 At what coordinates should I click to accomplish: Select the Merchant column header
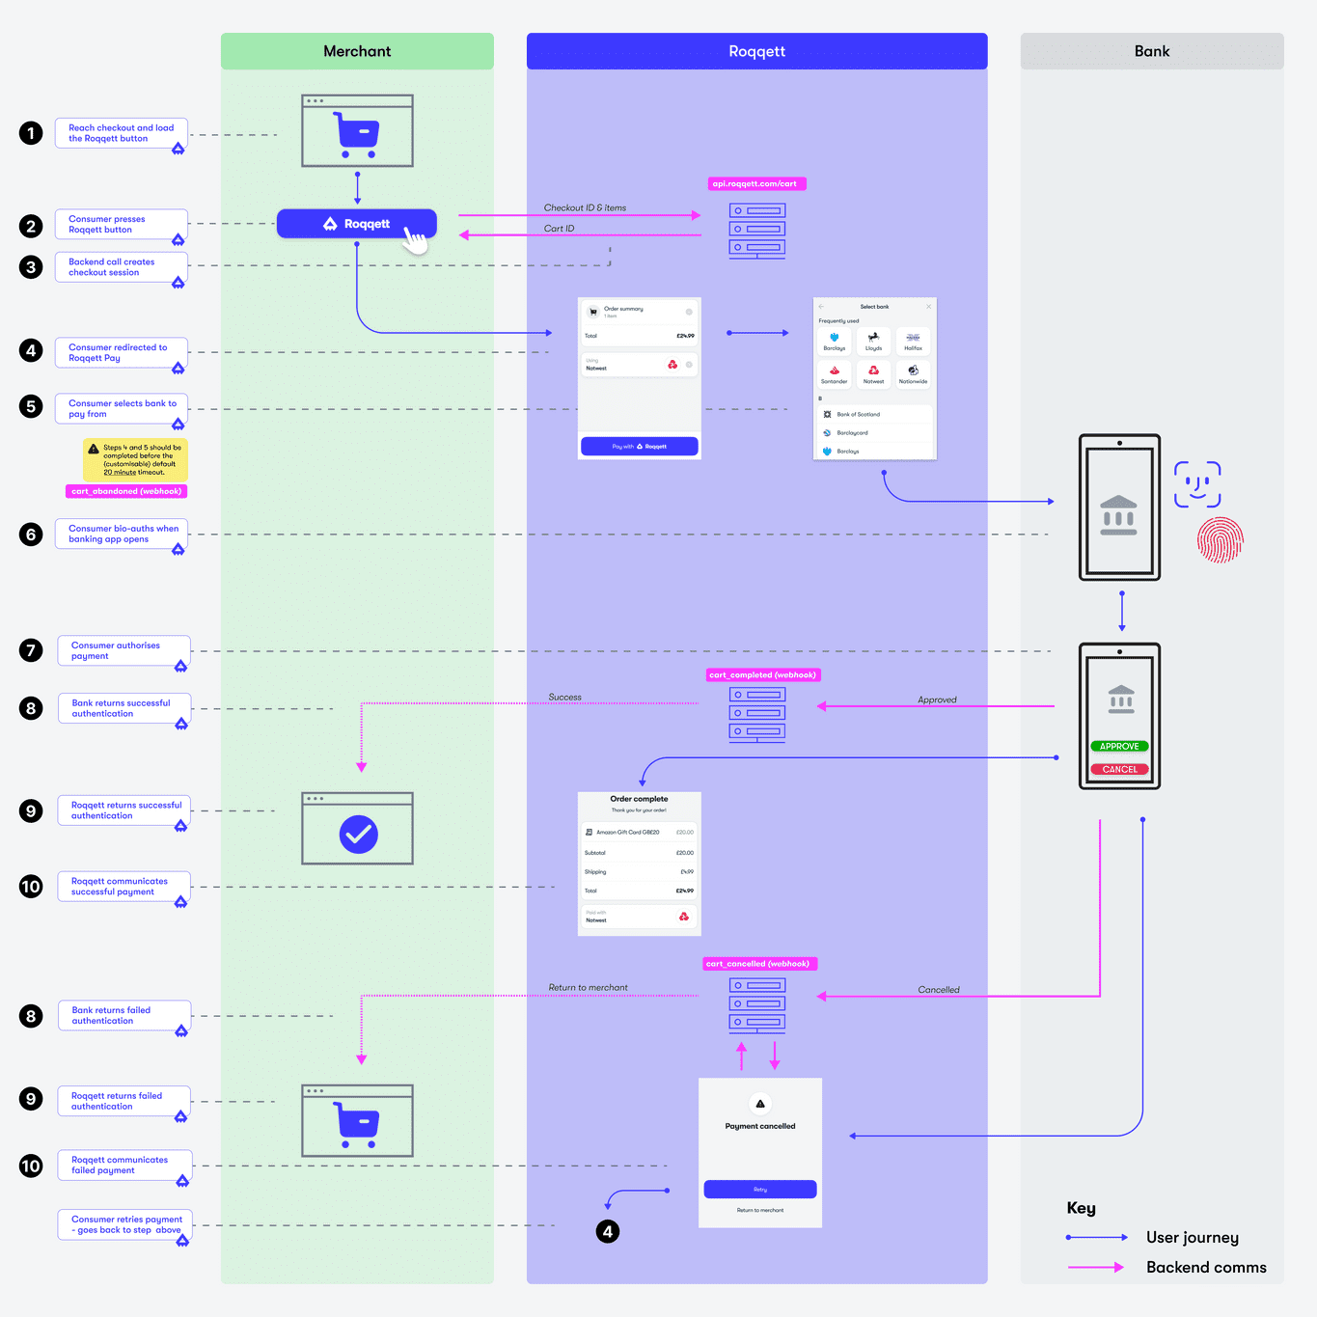click(356, 51)
